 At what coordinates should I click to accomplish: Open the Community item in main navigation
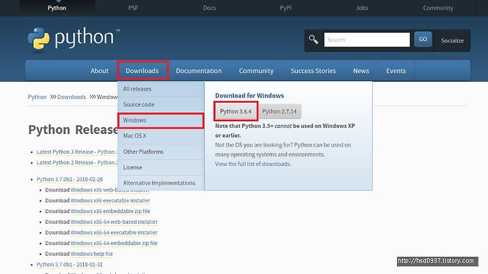(x=256, y=71)
